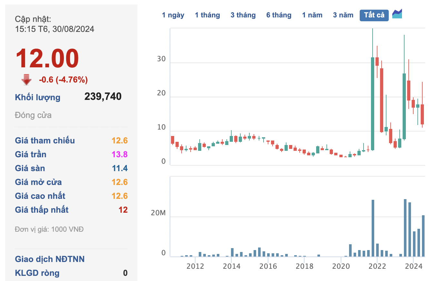The image size is (431, 281).
Task: Click the change value -0.6 (-4.76%)
Action: point(63,80)
